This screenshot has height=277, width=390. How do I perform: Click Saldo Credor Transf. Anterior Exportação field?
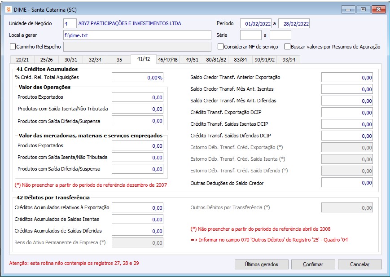[x=347, y=77]
